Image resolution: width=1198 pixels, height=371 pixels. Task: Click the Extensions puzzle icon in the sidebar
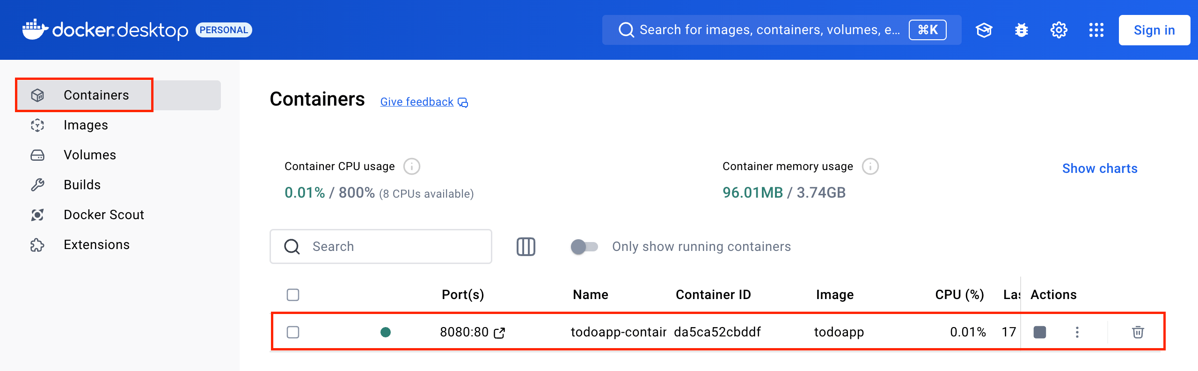[x=37, y=244]
